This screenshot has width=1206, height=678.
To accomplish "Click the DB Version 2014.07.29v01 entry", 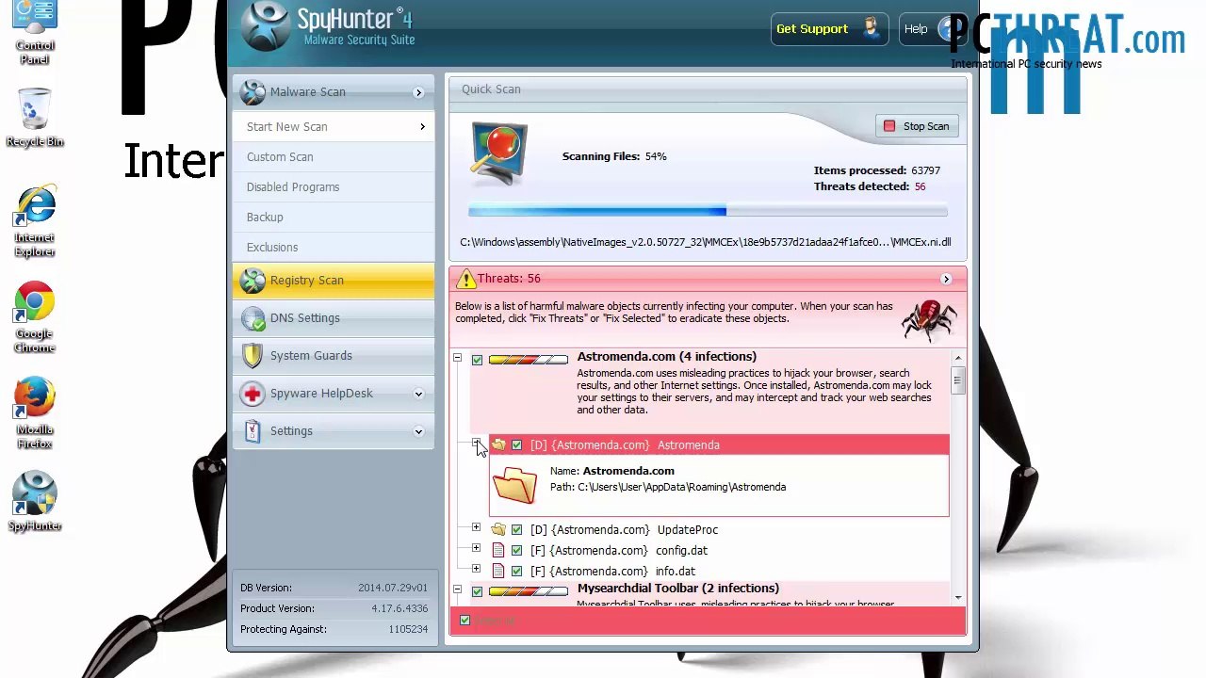I will (334, 588).
